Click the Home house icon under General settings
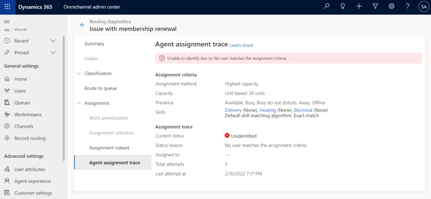 tap(7, 79)
